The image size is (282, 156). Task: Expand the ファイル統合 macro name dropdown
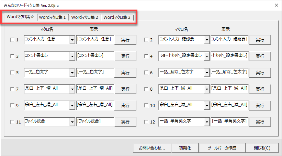pyautogui.click(x=72, y=122)
